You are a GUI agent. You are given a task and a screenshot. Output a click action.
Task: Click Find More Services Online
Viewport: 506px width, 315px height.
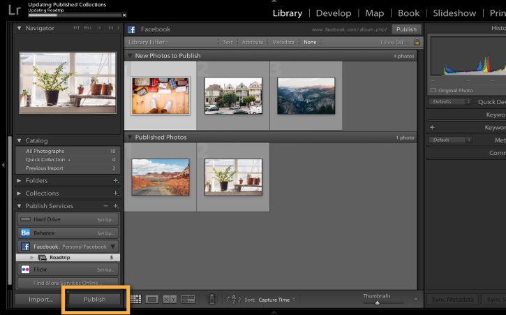tap(68, 283)
